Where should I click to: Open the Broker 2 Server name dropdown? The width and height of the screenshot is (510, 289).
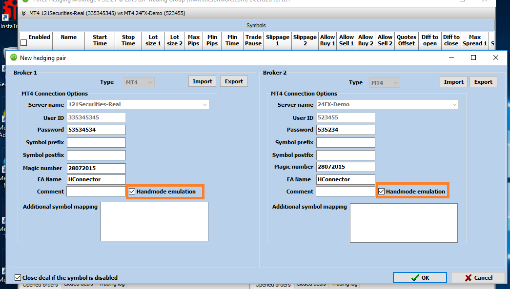[x=454, y=104]
